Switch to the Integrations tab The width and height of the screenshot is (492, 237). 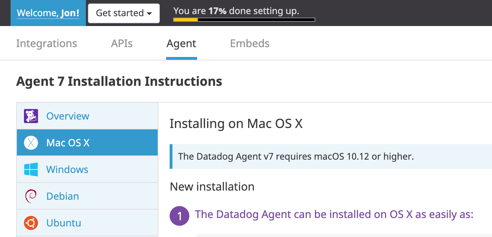pos(46,44)
